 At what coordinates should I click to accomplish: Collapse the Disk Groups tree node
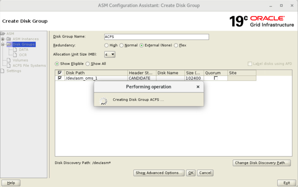3,44
